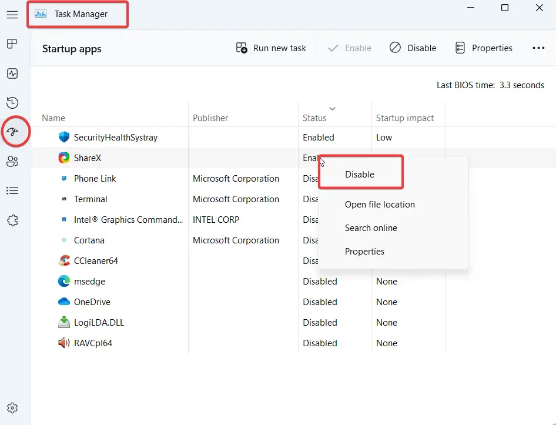Select the Cortana row name
This screenshot has width=556, height=425.
(x=89, y=240)
